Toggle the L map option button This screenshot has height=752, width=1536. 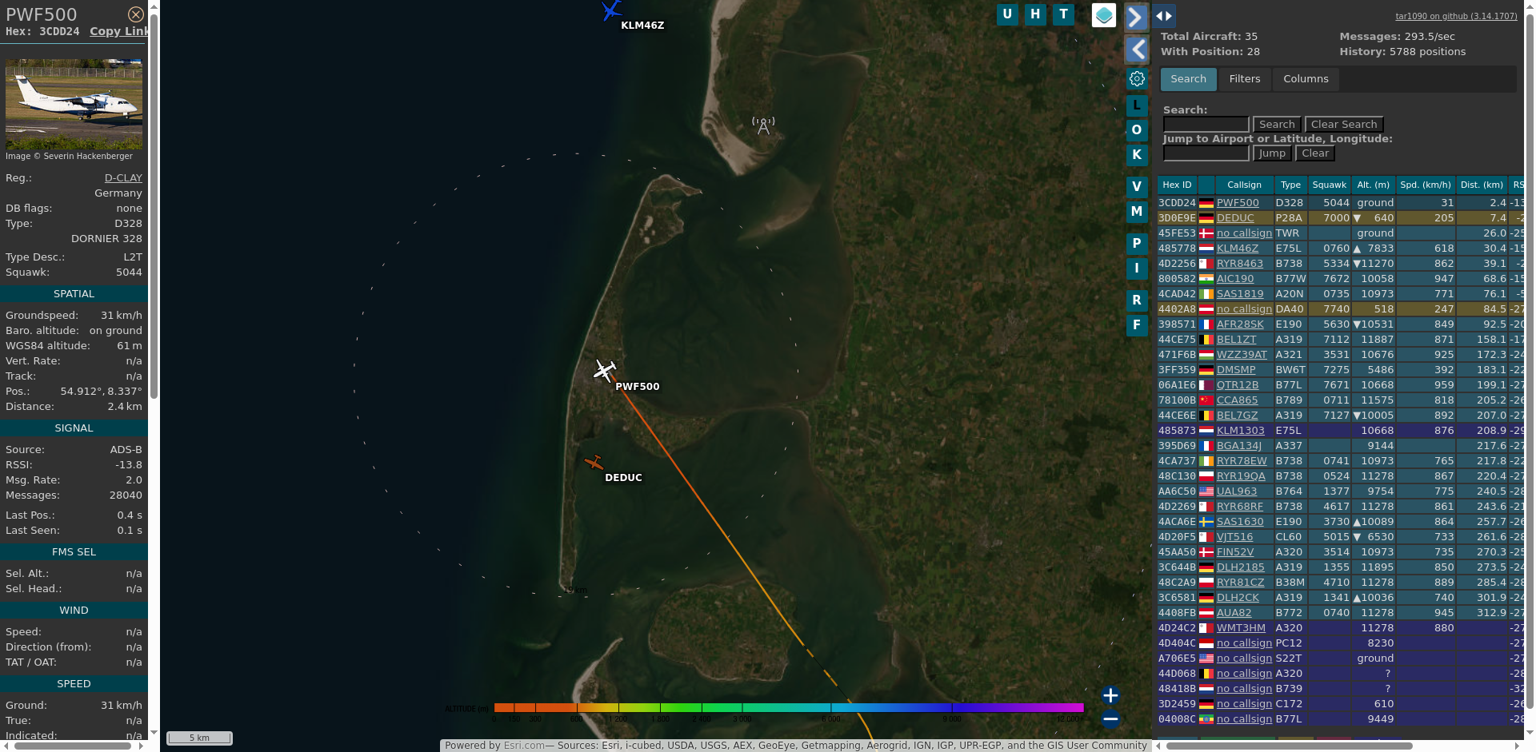1137,105
